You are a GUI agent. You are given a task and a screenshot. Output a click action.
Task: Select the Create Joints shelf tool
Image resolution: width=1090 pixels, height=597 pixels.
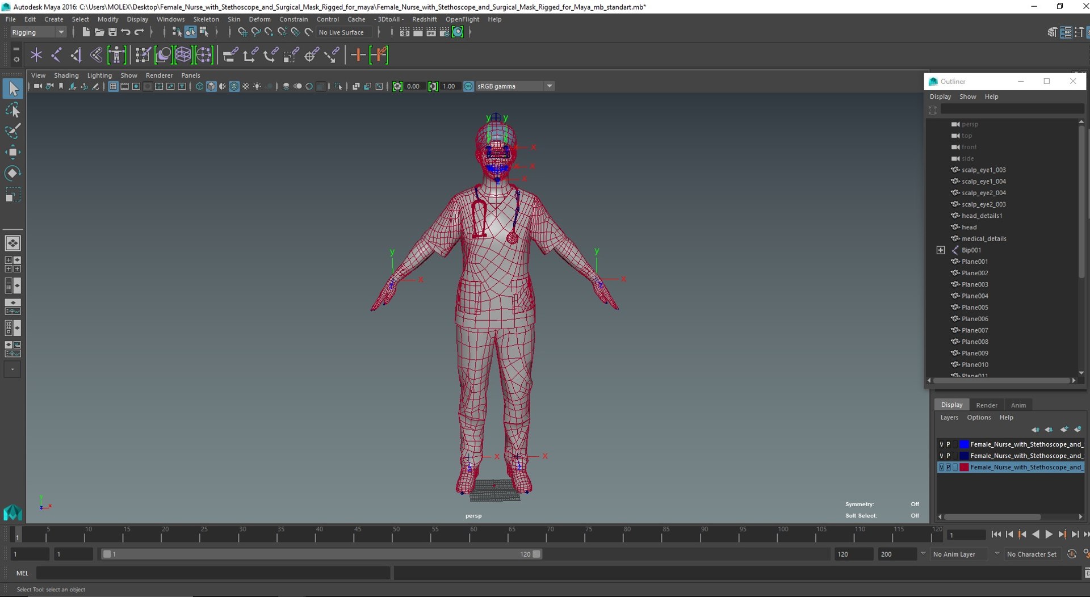pyautogui.click(x=56, y=55)
